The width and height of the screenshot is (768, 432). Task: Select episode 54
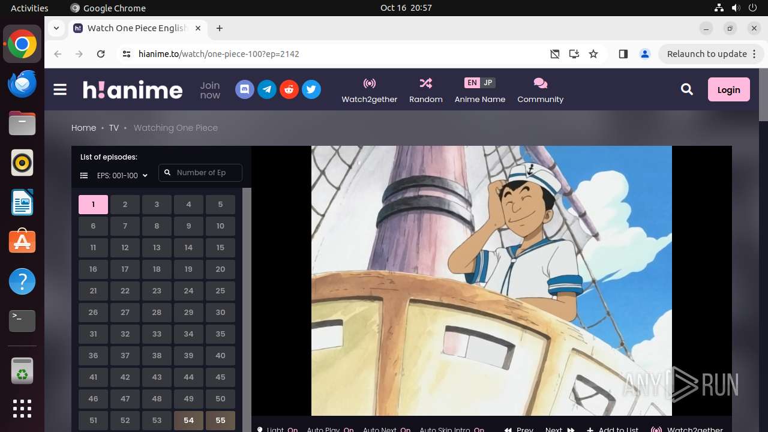pyautogui.click(x=188, y=421)
